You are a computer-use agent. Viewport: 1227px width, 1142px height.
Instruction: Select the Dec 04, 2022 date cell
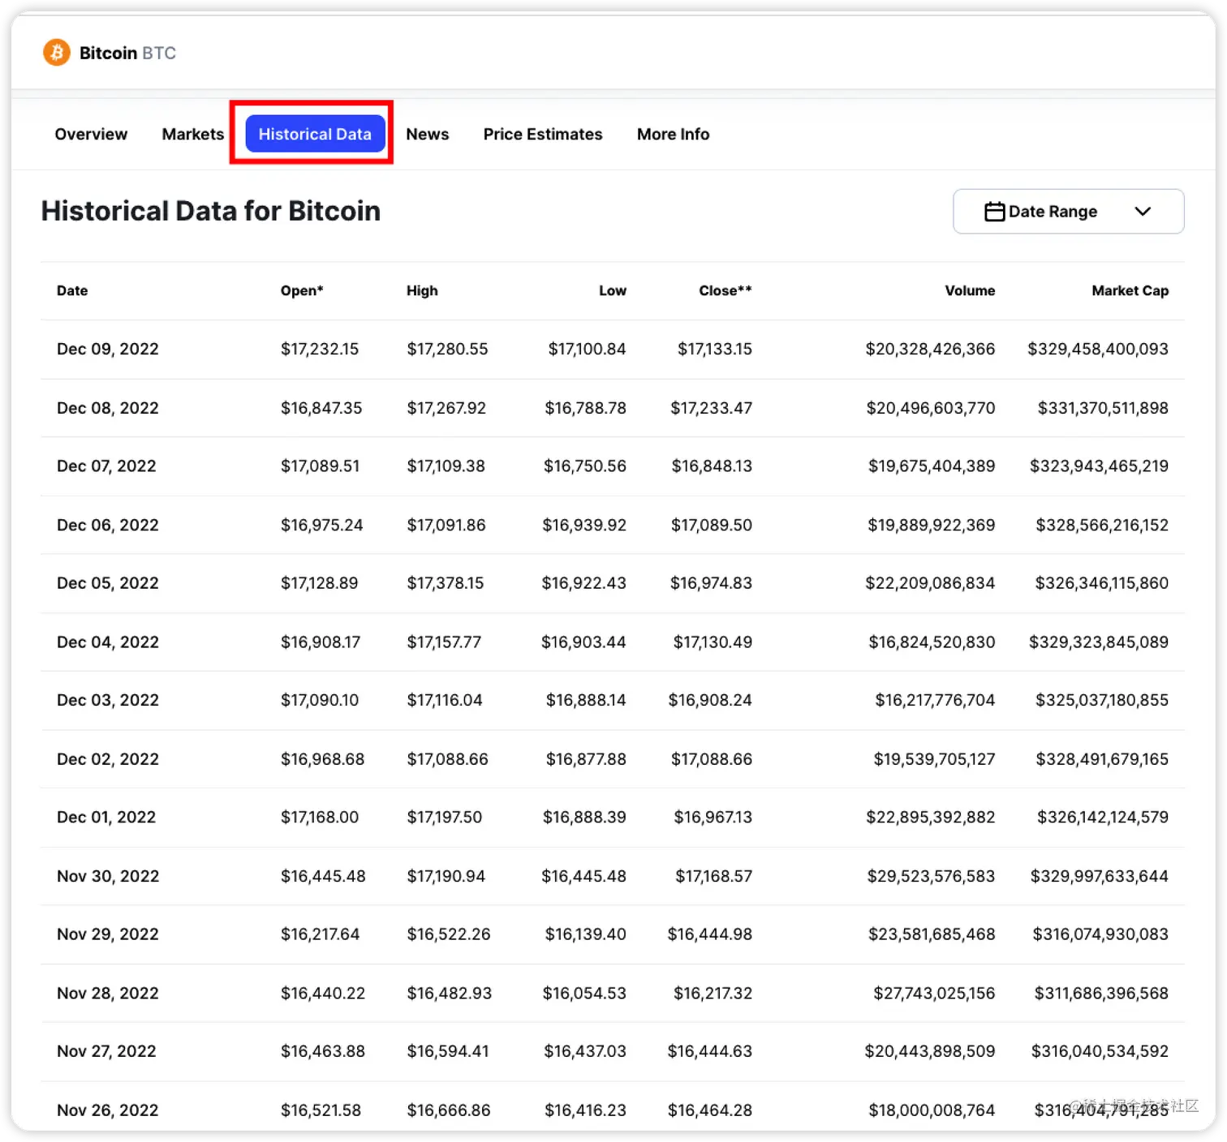pos(108,642)
